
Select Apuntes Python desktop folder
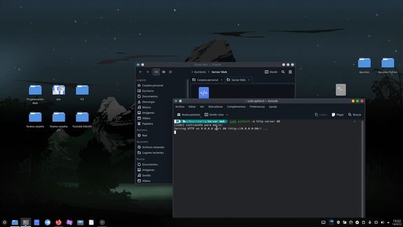[388, 66]
